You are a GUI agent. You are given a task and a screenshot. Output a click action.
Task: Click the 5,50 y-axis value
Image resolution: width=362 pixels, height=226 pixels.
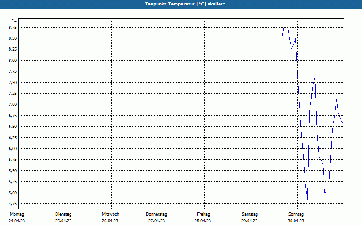point(13,171)
